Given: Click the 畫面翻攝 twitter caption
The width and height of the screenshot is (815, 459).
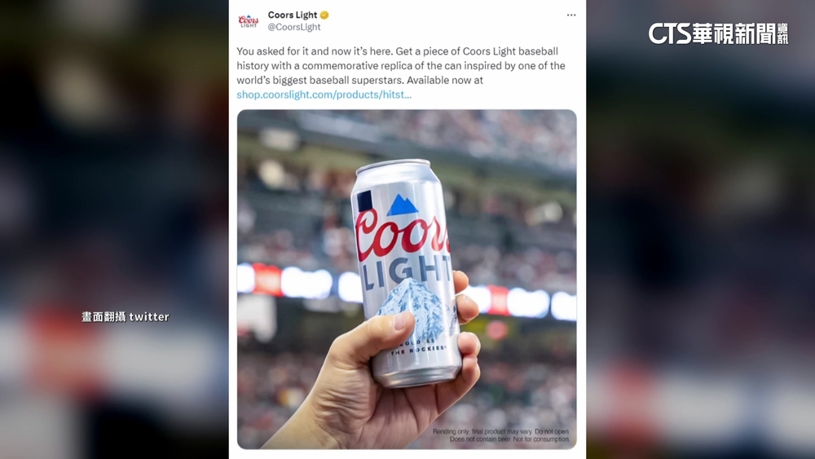Looking at the screenshot, I should pyautogui.click(x=126, y=316).
